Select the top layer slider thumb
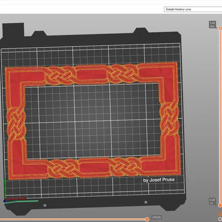The width and height of the screenshot is (222, 222). coord(220,28)
